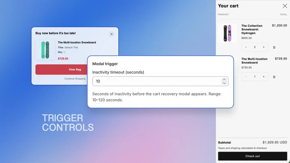This screenshot has height=163, width=290.
Task: Increase quantity of Multi-location Snowboard
Action: [x=264, y=77]
